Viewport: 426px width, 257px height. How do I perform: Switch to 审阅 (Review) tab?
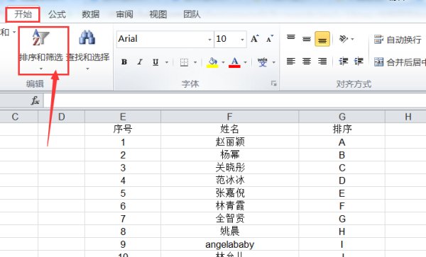point(124,14)
